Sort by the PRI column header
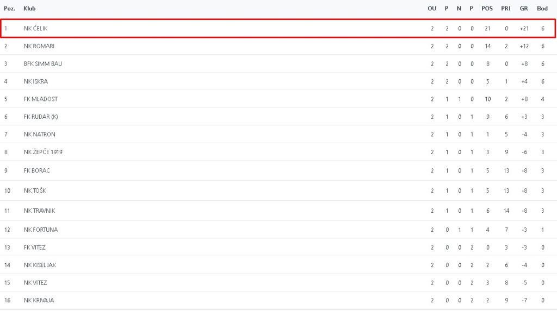Image resolution: width=557 pixels, height=311 pixels. pos(506,9)
